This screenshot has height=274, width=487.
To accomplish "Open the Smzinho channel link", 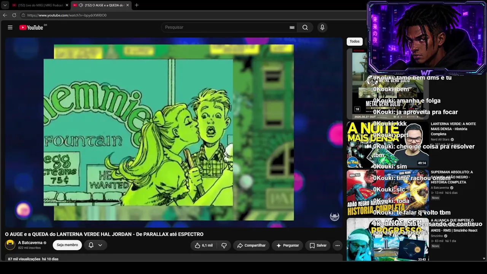I will 437,236.
